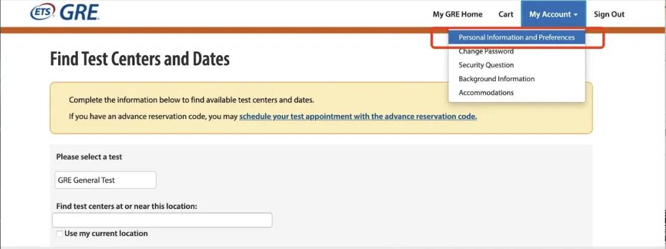
Task: Click the ETS GRE logo
Action: (64, 13)
